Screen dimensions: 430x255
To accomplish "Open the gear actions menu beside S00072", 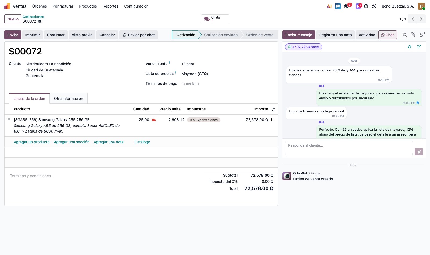I will click(40, 21).
